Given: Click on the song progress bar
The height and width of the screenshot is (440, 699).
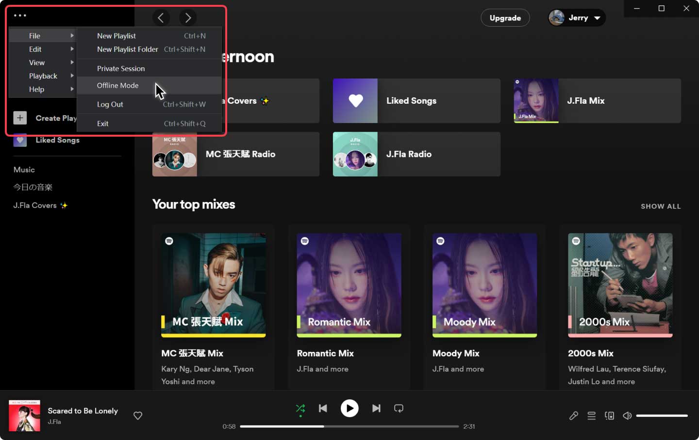Looking at the screenshot, I should [349, 426].
